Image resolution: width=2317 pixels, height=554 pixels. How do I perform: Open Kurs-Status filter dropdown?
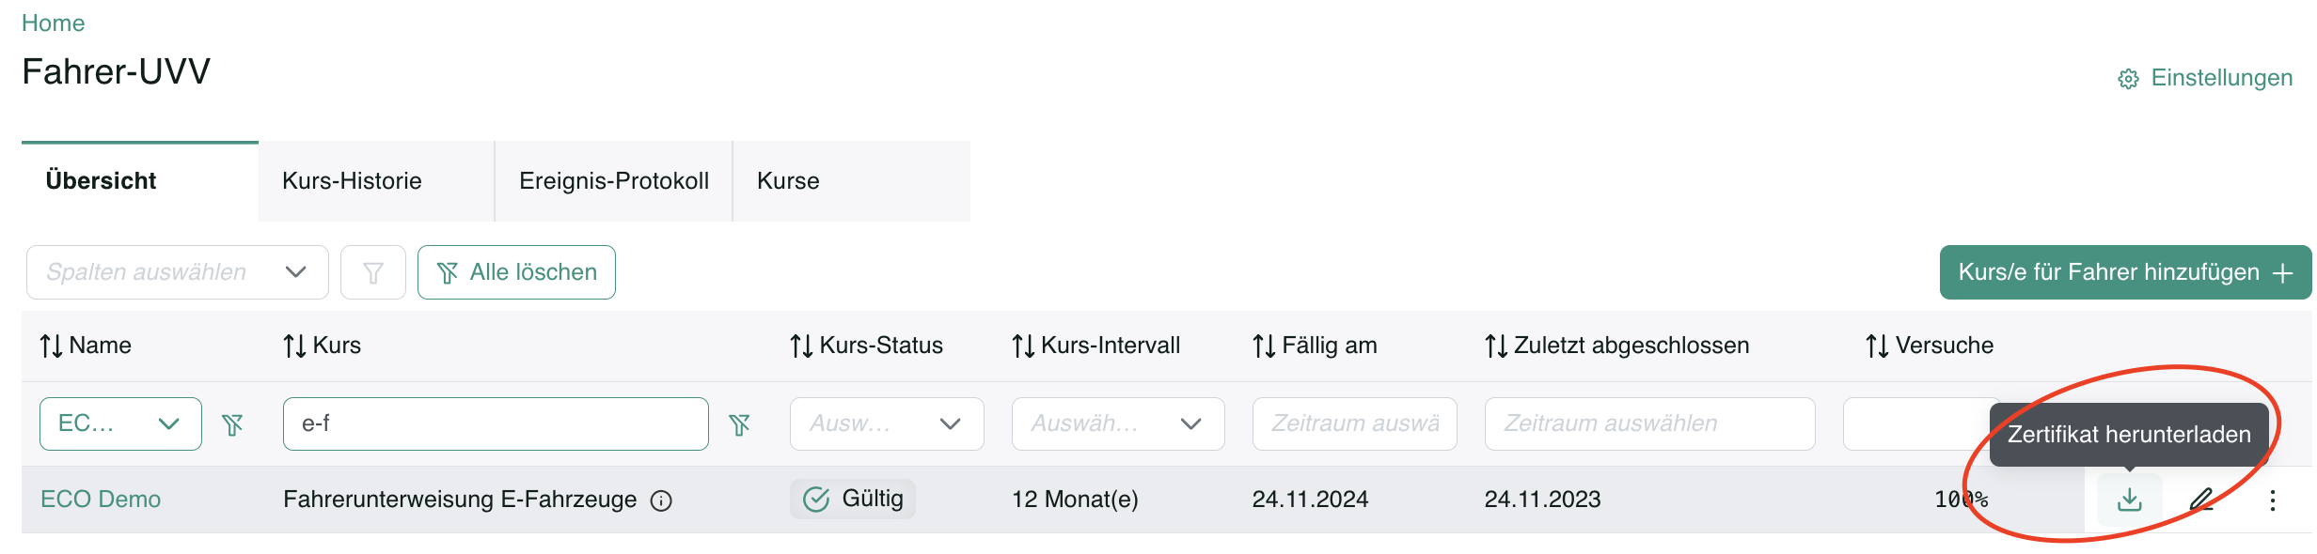887,423
